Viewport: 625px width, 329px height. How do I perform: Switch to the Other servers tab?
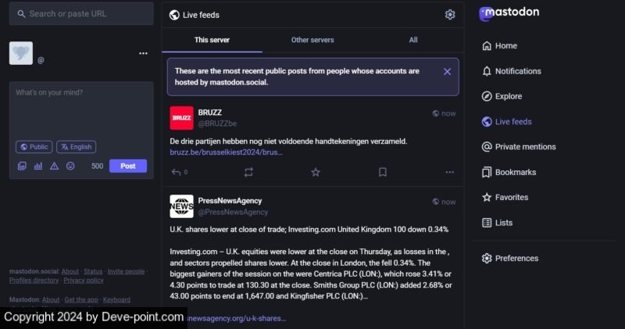[312, 40]
